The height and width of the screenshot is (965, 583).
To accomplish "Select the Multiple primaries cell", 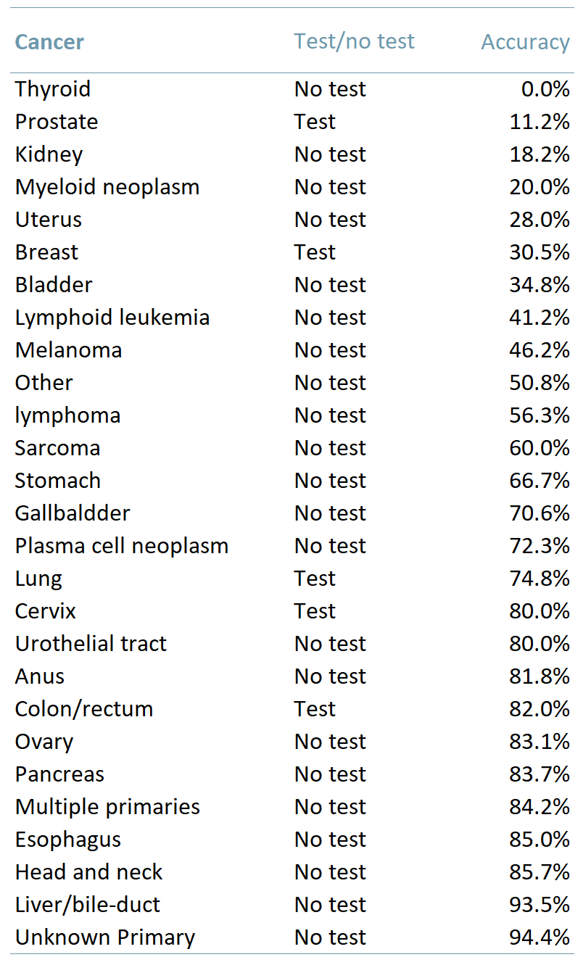I will point(107,807).
